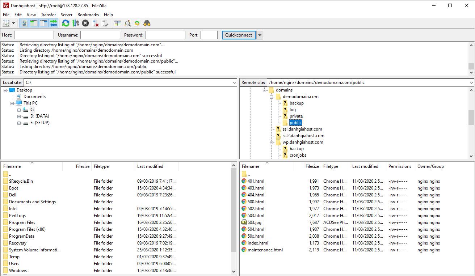Toggle processing of the transfer queue
The image size is (475, 276).
pos(75,23)
